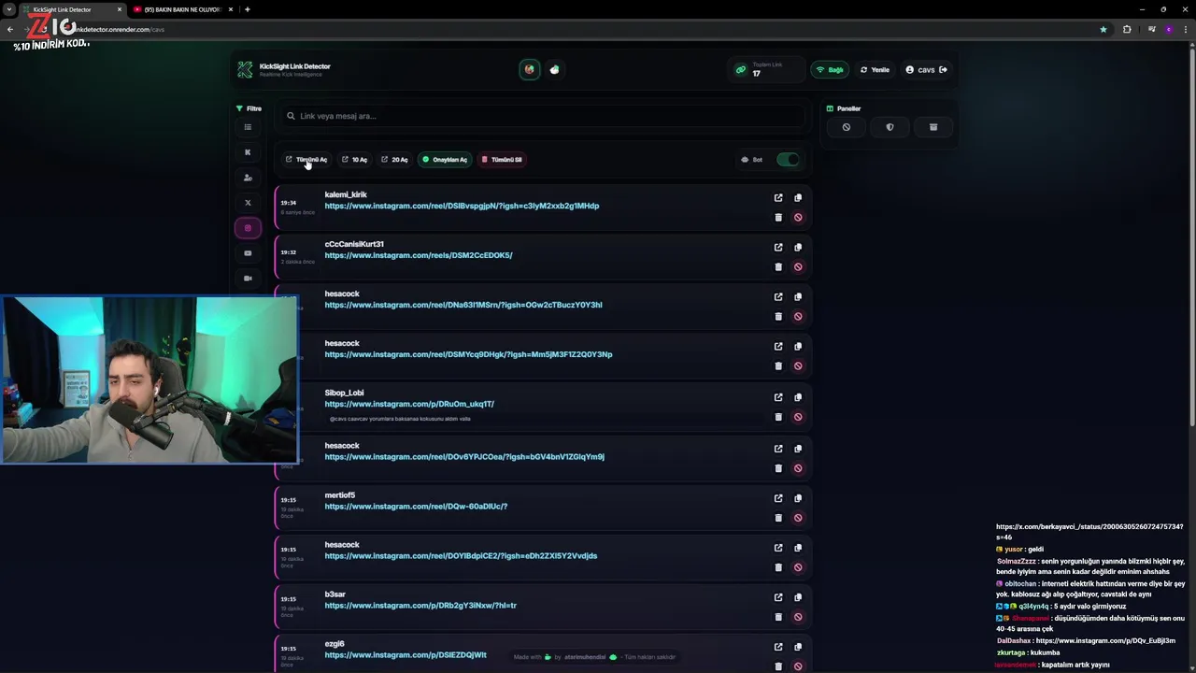Select the all-links list filter icon

tap(248, 127)
